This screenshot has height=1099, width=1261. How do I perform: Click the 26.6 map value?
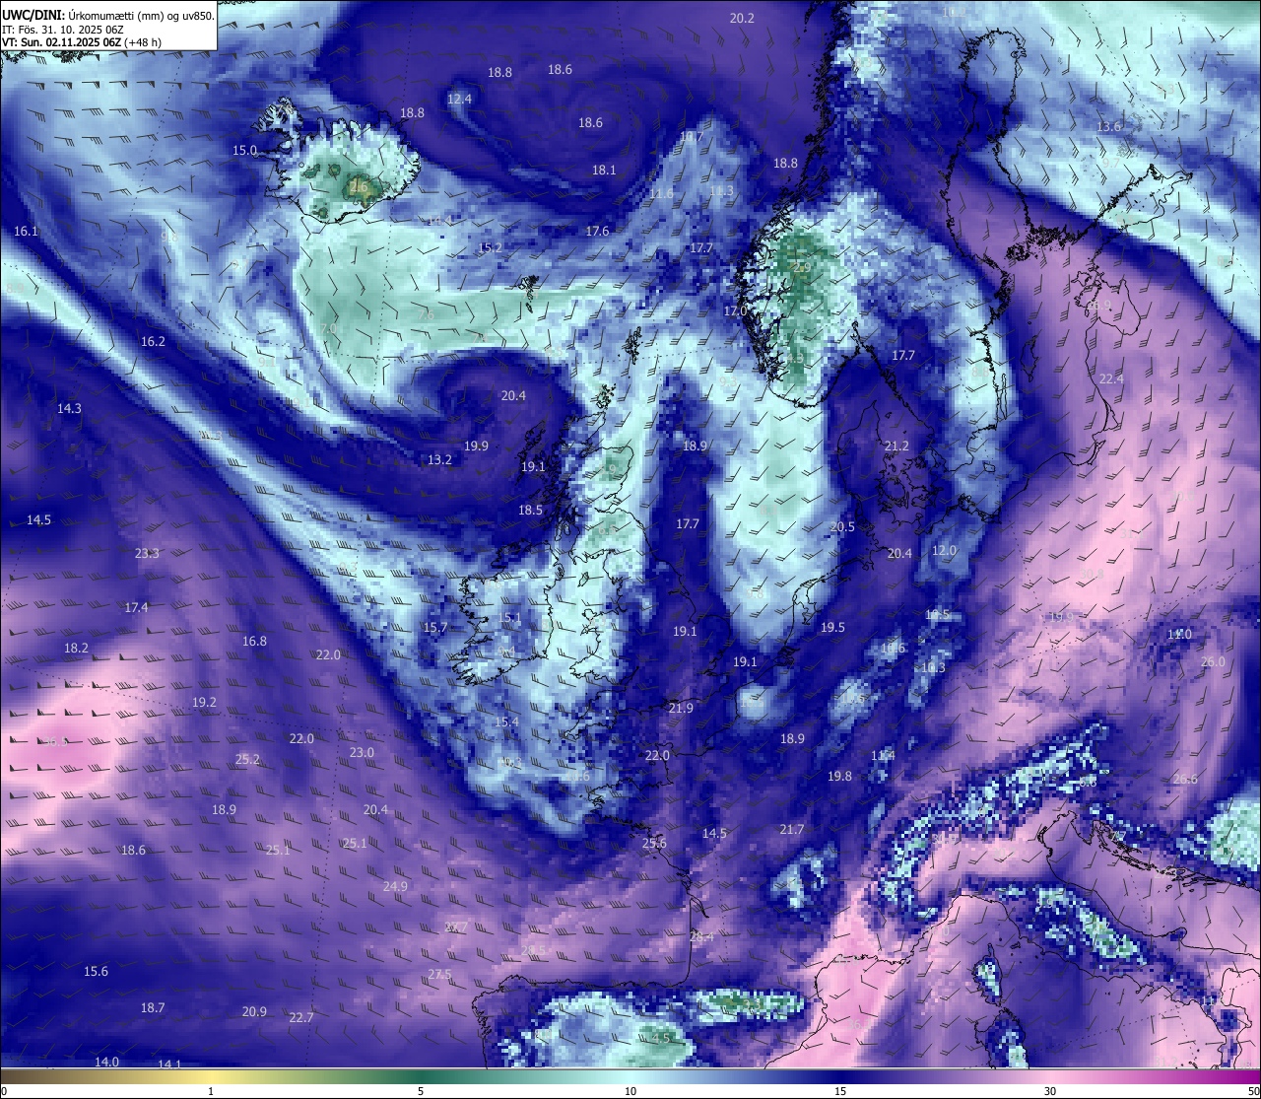(1185, 780)
